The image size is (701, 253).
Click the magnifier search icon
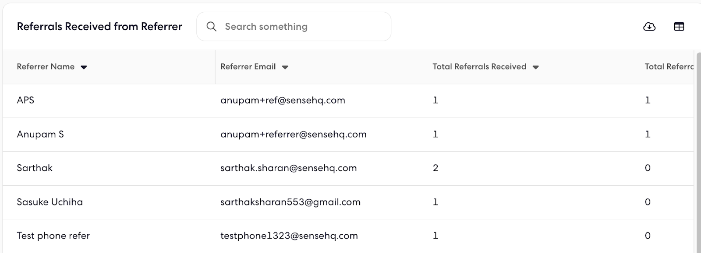211,27
